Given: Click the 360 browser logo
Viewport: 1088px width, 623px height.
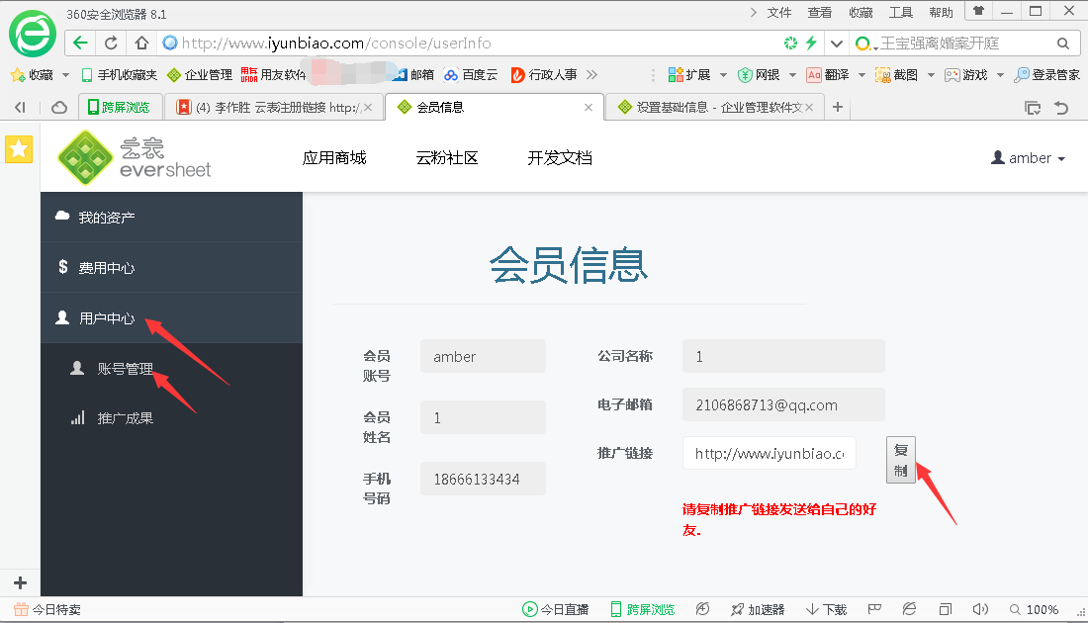Looking at the screenshot, I should (33, 34).
